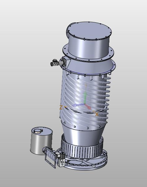Select the rectangular framed gate at the base
Viewport: 147px width, 187px height.
[x=50, y=157]
